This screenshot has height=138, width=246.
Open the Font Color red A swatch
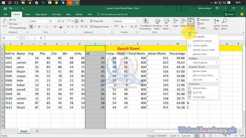pyautogui.click(x=61, y=27)
